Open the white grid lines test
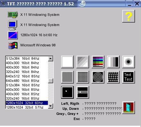This screenshot has width=141, height=127. 83,77
